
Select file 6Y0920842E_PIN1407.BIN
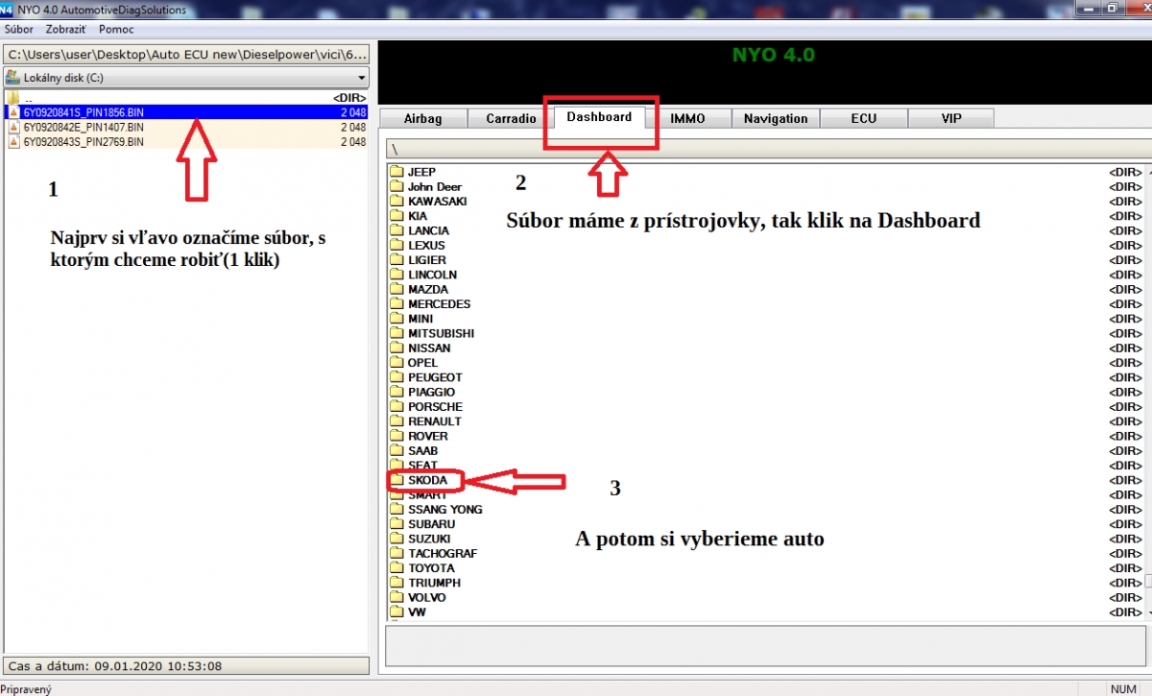[x=186, y=127]
